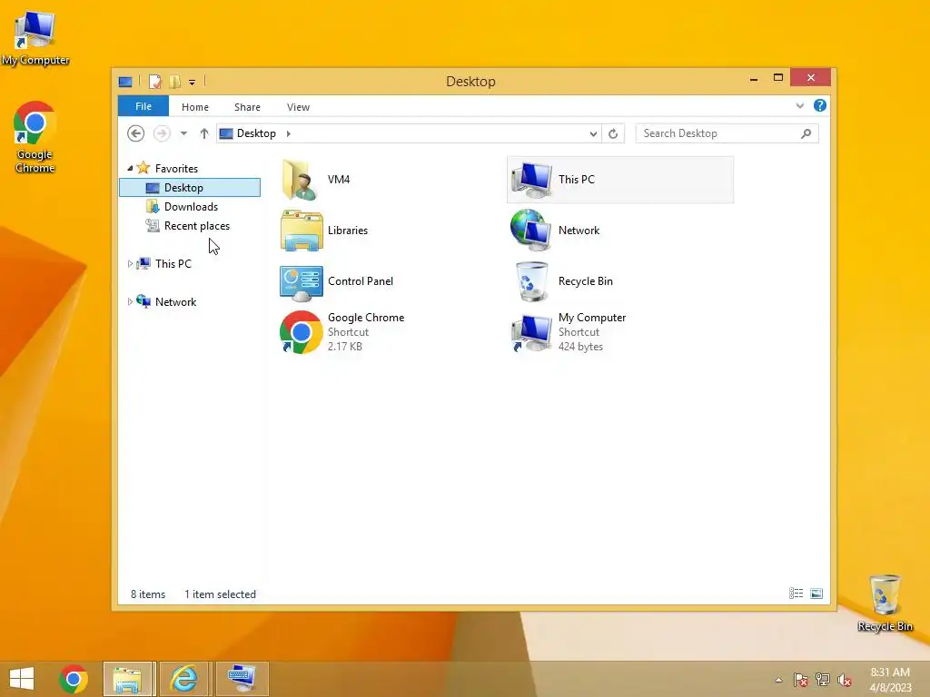Click the Action Center flag tray icon
This screenshot has height=697, width=930.
[801, 680]
